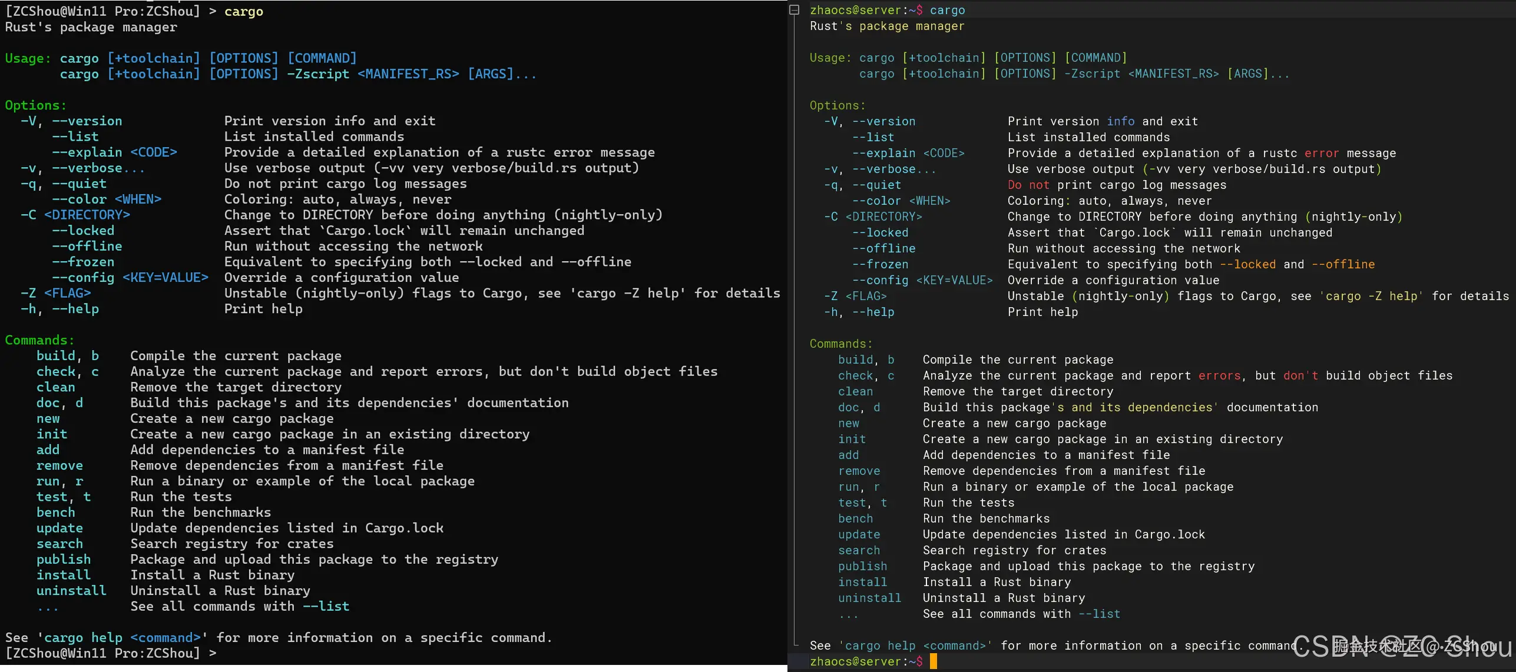Collapse the cargo output fold in right terminal

(794, 9)
